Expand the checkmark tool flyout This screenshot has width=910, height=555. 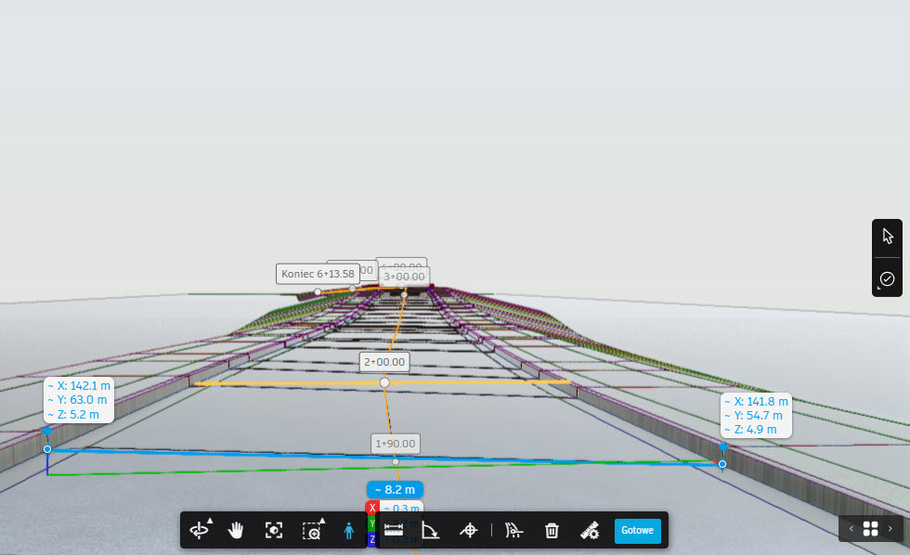click(x=887, y=278)
